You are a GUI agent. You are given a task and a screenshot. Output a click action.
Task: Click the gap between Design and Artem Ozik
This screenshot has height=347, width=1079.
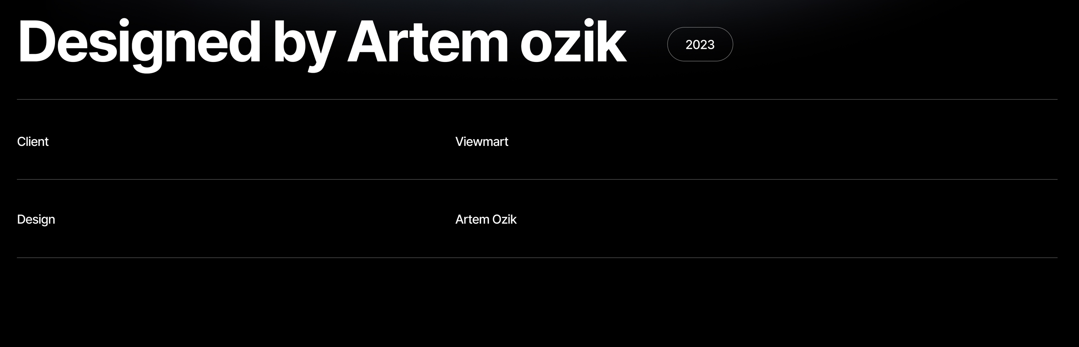pyautogui.click(x=251, y=219)
